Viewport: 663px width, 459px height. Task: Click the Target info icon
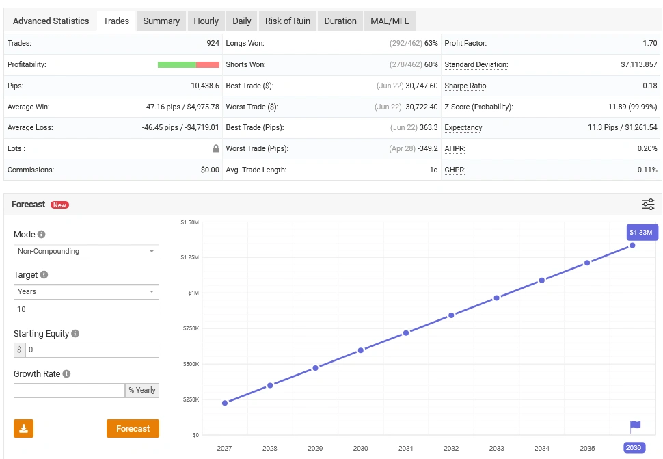coord(44,275)
